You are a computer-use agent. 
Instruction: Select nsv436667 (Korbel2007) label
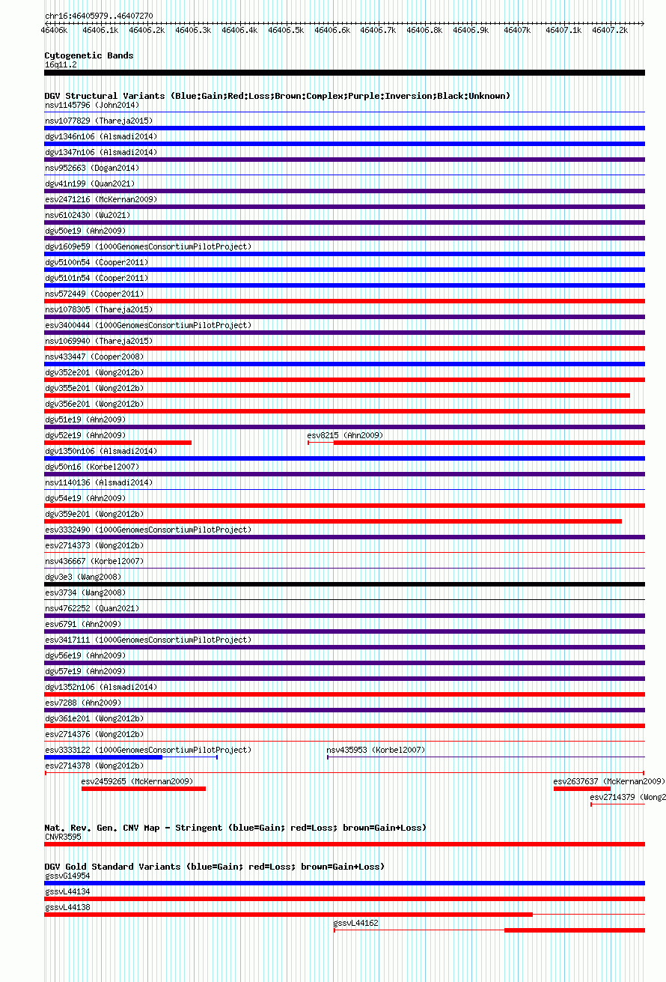(x=94, y=561)
